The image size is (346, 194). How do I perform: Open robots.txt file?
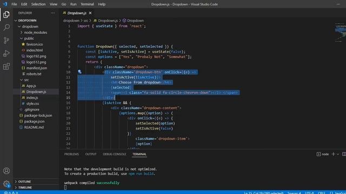[x=34, y=74]
